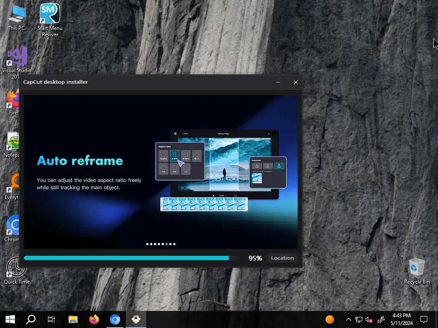Click the Location button in installer
Screen dimensions: 438x328
282,258
